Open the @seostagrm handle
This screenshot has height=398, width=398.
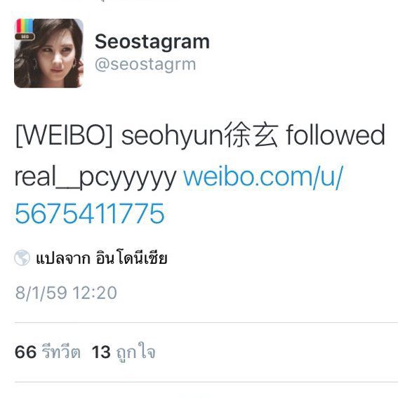[x=145, y=64]
